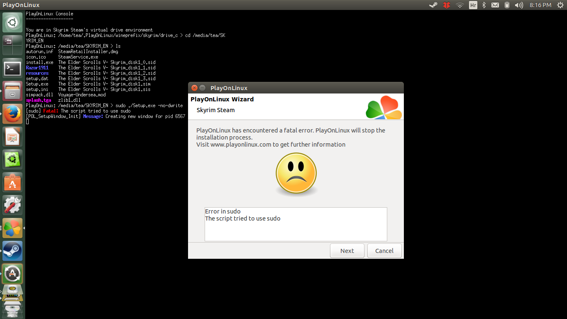Launch Terminal from the dock
Viewport: 567px width, 319px height.
(x=12, y=68)
